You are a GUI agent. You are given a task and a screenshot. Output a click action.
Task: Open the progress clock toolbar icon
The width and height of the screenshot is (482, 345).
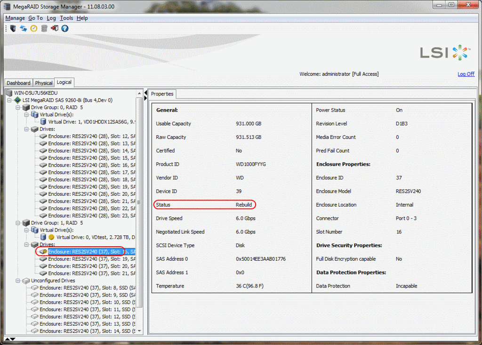click(34, 29)
